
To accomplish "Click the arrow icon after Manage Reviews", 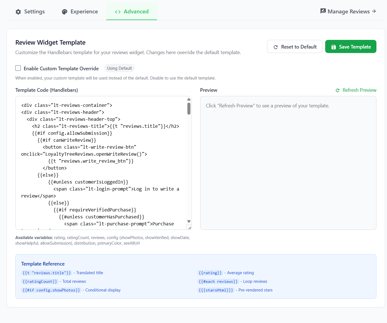I will [x=374, y=11].
